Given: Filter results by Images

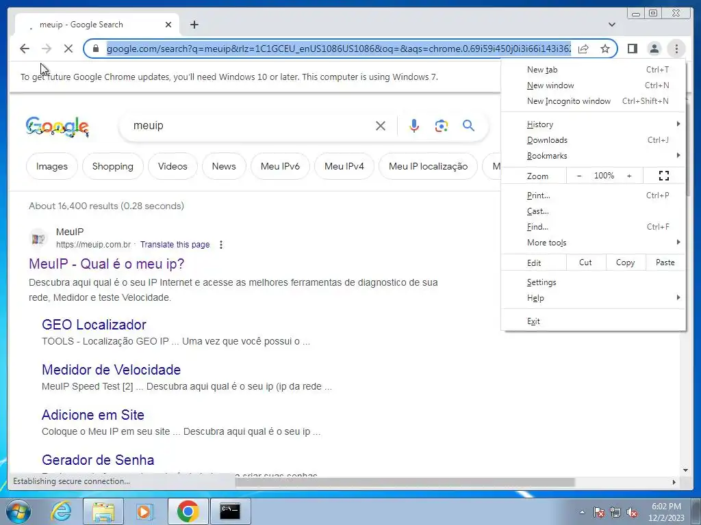Looking at the screenshot, I should coord(52,167).
